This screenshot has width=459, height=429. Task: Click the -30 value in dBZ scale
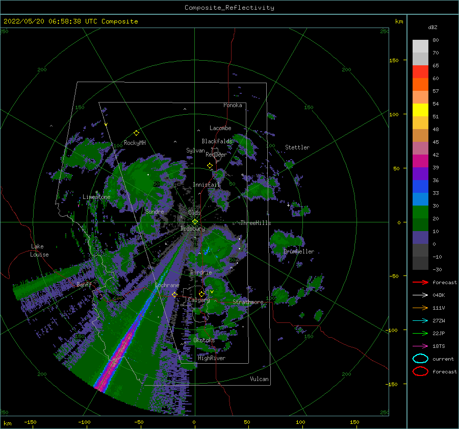click(437, 269)
